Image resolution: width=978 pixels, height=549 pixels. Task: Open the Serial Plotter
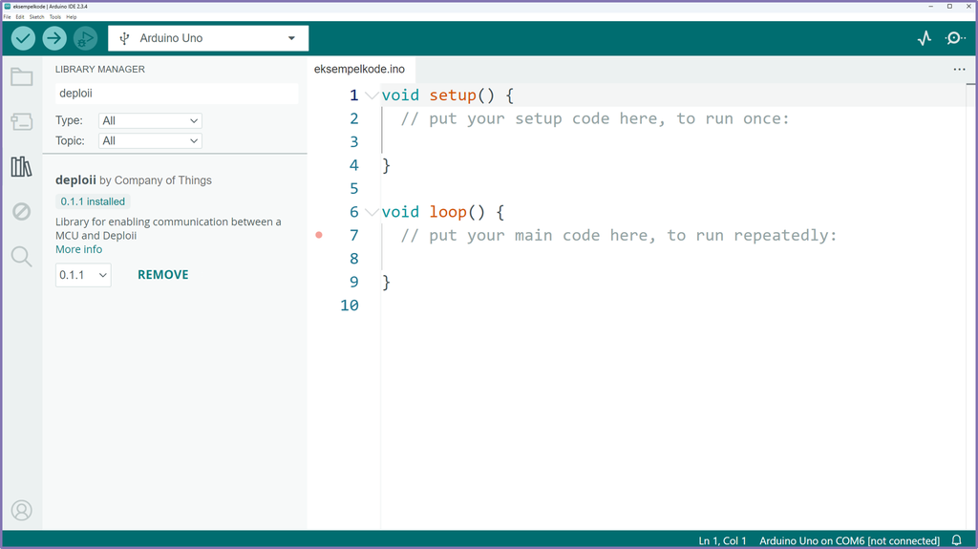click(x=925, y=38)
